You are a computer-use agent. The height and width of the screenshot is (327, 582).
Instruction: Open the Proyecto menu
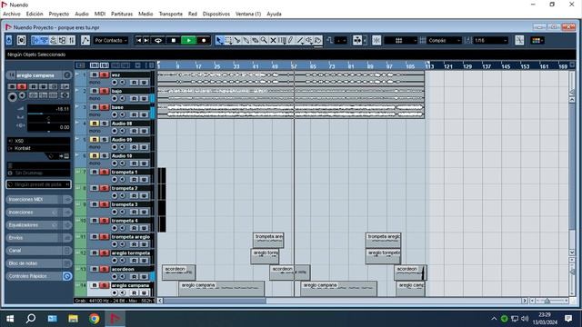[58, 14]
